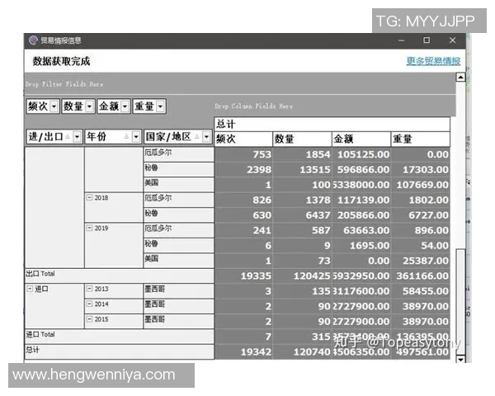Open the 国家/地区 row field filter dropdown
The height and width of the screenshot is (396, 495).
pos(206,137)
